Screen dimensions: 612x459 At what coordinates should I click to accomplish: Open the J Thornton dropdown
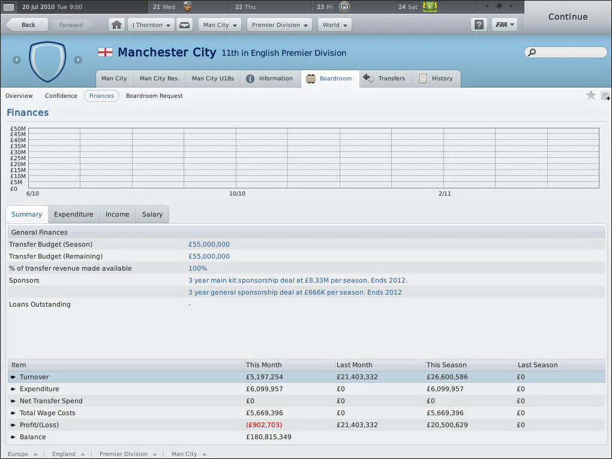[x=151, y=25]
